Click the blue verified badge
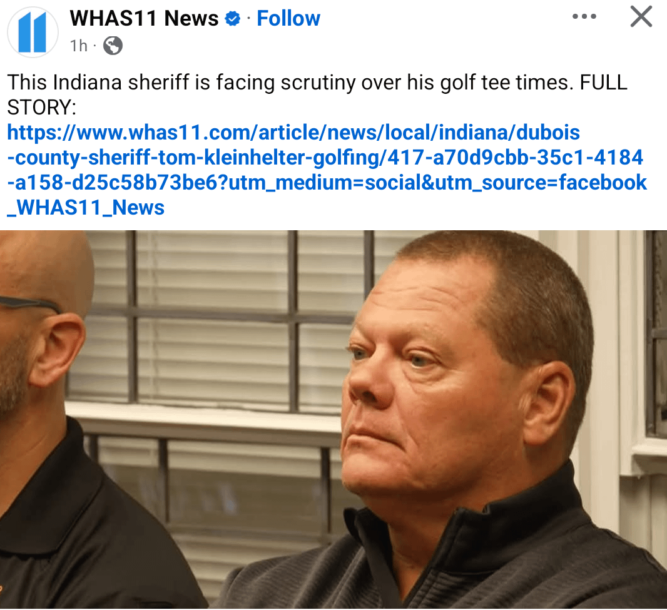This screenshot has width=667, height=610. [x=232, y=19]
